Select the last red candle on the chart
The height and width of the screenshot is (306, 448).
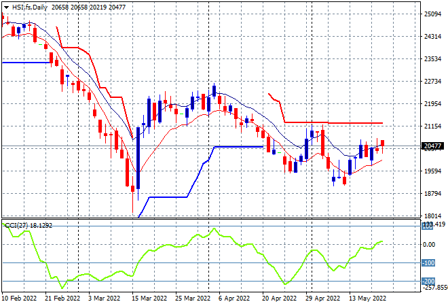[382, 143]
